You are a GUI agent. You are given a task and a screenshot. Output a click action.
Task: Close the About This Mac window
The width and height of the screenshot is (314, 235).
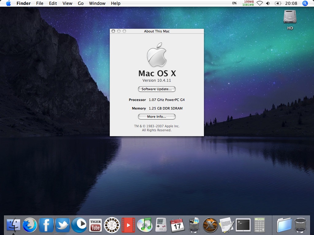pos(113,31)
